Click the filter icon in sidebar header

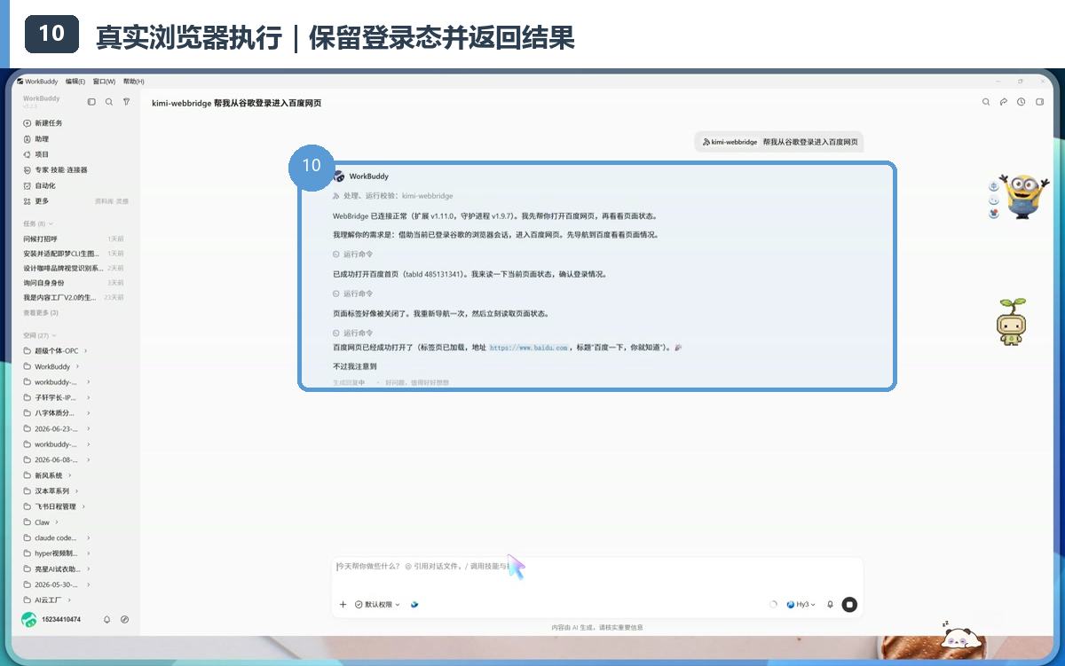[x=127, y=102]
